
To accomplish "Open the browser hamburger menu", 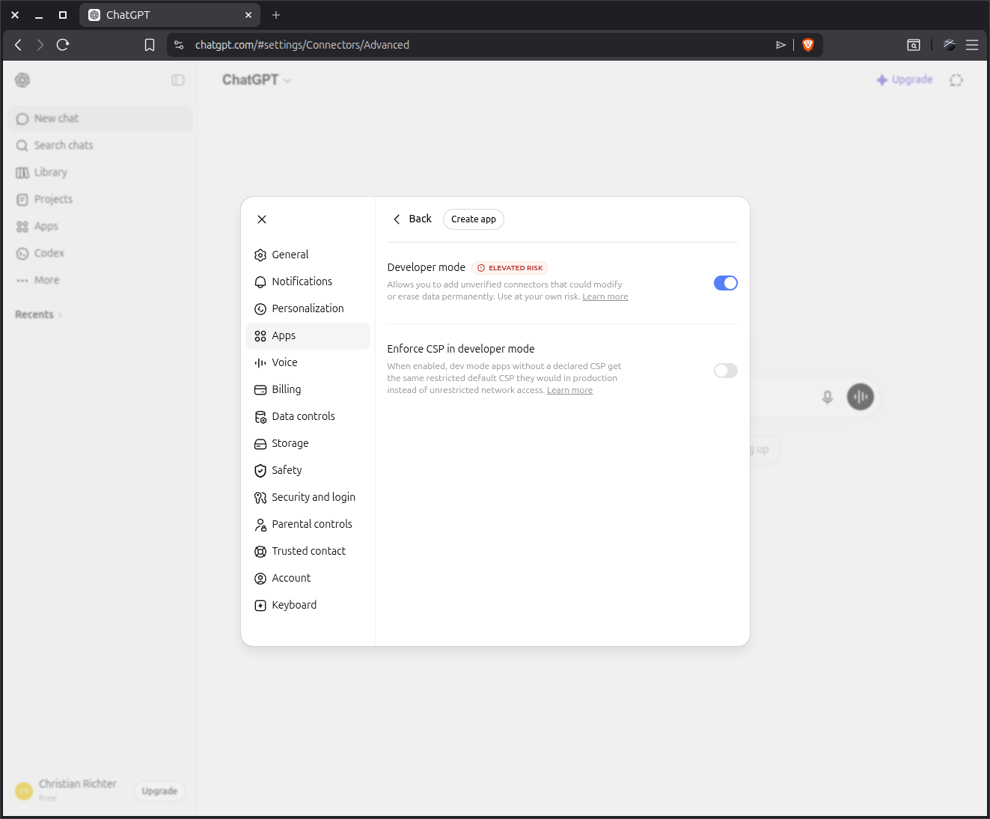I will (972, 45).
